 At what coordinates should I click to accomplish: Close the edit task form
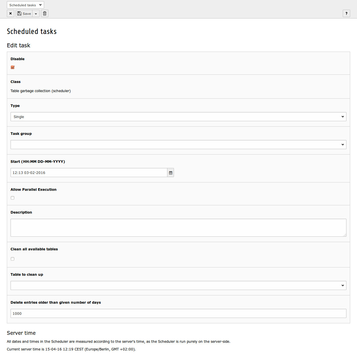point(11,13)
